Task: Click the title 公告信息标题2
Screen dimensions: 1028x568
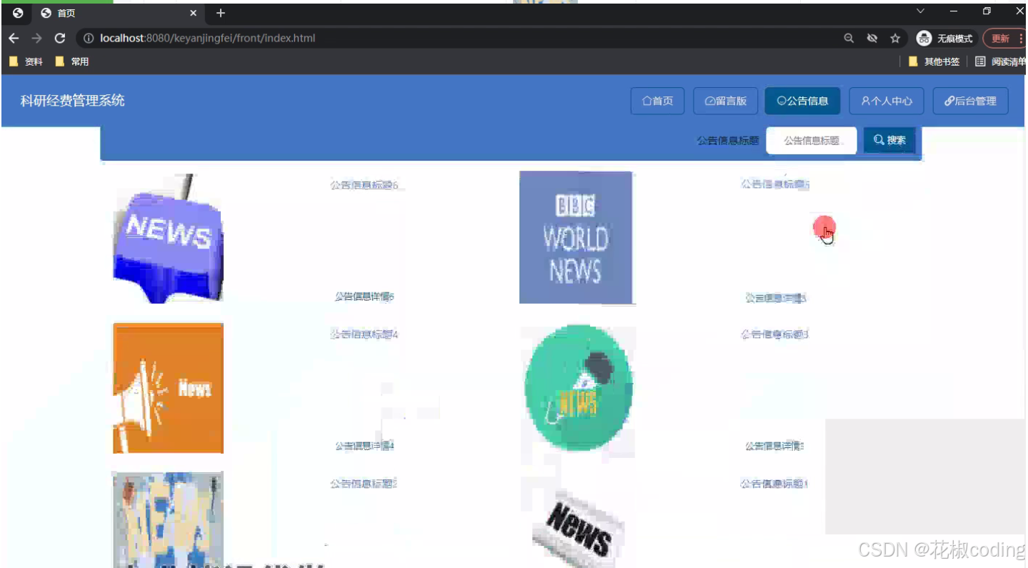Action: (364, 484)
